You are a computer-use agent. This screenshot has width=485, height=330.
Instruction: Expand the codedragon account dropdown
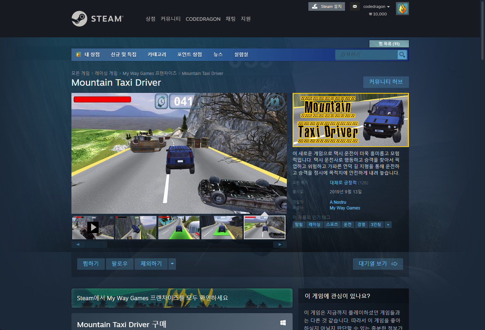[376, 6]
